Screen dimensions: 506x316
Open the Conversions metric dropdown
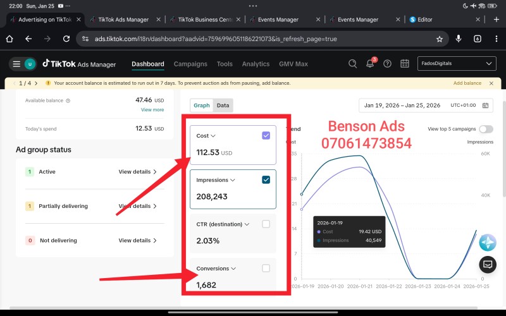[x=216, y=268]
